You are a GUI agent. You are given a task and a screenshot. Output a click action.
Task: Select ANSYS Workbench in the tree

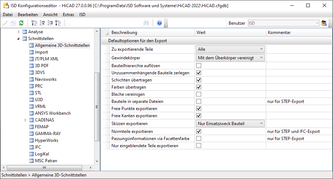[x=53, y=113]
